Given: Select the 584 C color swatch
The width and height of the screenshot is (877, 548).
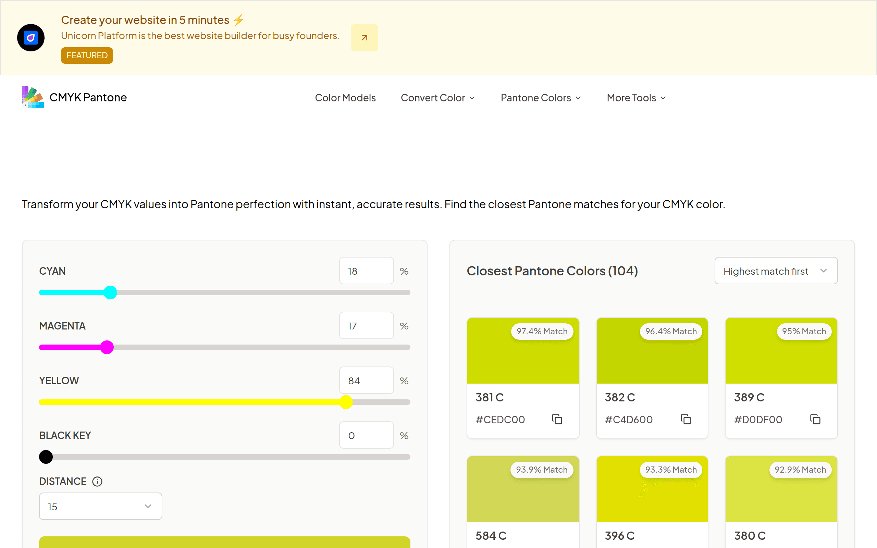Looking at the screenshot, I should click(x=523, y=489).
